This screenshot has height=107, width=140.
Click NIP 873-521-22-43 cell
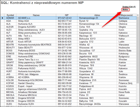[67, 18]
